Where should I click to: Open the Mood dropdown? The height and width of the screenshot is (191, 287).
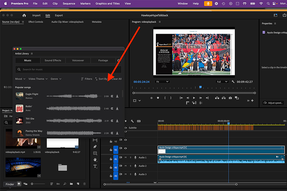[x=20, y=79]
